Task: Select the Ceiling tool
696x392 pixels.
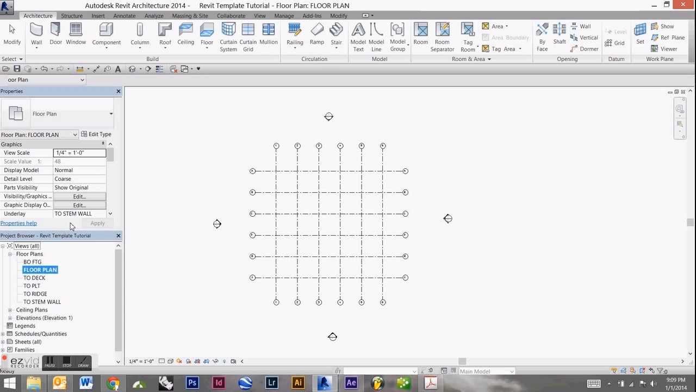Action: (185, 34)
